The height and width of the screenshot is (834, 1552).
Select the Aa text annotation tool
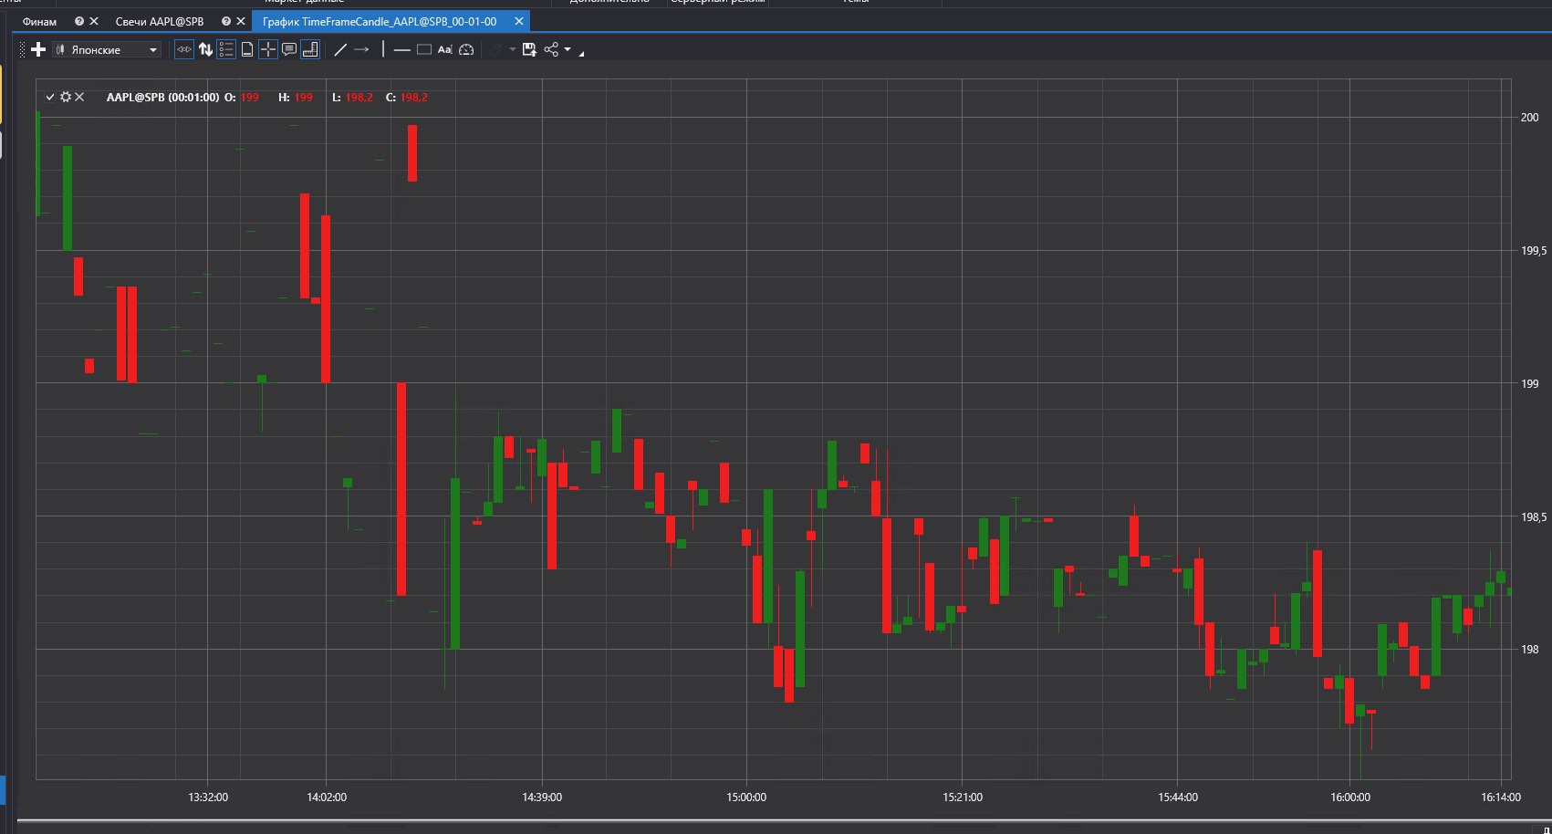[x=444, y=49]
